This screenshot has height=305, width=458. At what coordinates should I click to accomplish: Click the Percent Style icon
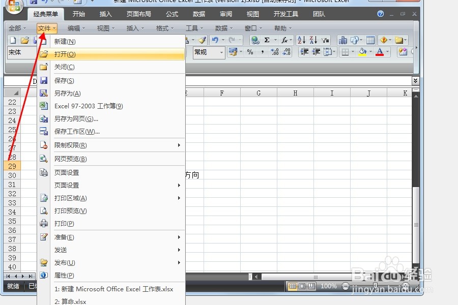(250, 52)
